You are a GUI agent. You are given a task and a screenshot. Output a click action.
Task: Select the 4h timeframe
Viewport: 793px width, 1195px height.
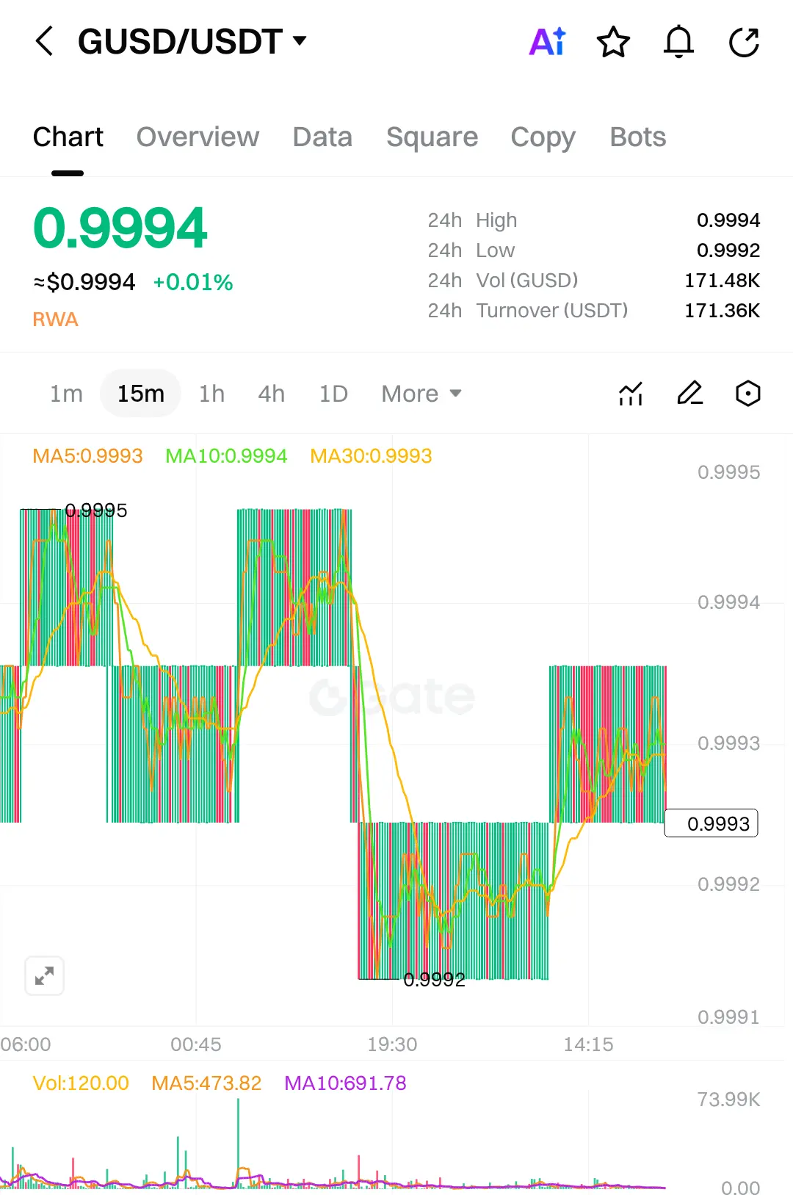tap(271, 394)
